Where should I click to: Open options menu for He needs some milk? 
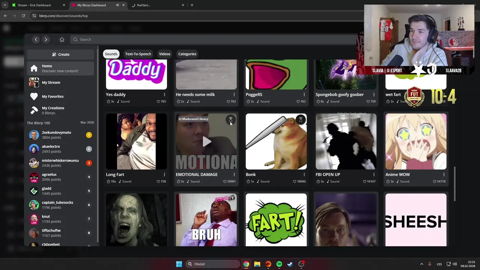[x=234, y=94]
